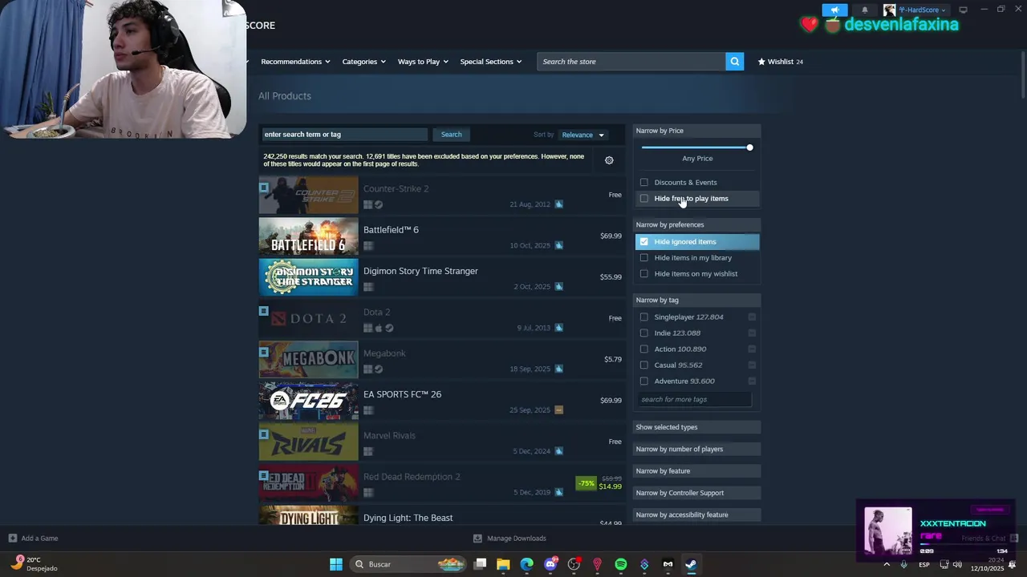Click the review thumbs icon for Battlefield 6

coord(558,245)
